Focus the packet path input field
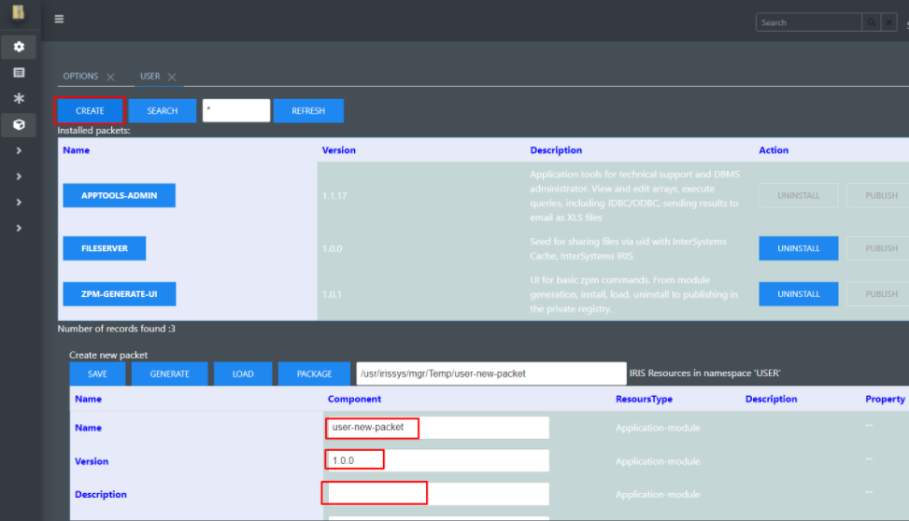 tap(491, 373)
